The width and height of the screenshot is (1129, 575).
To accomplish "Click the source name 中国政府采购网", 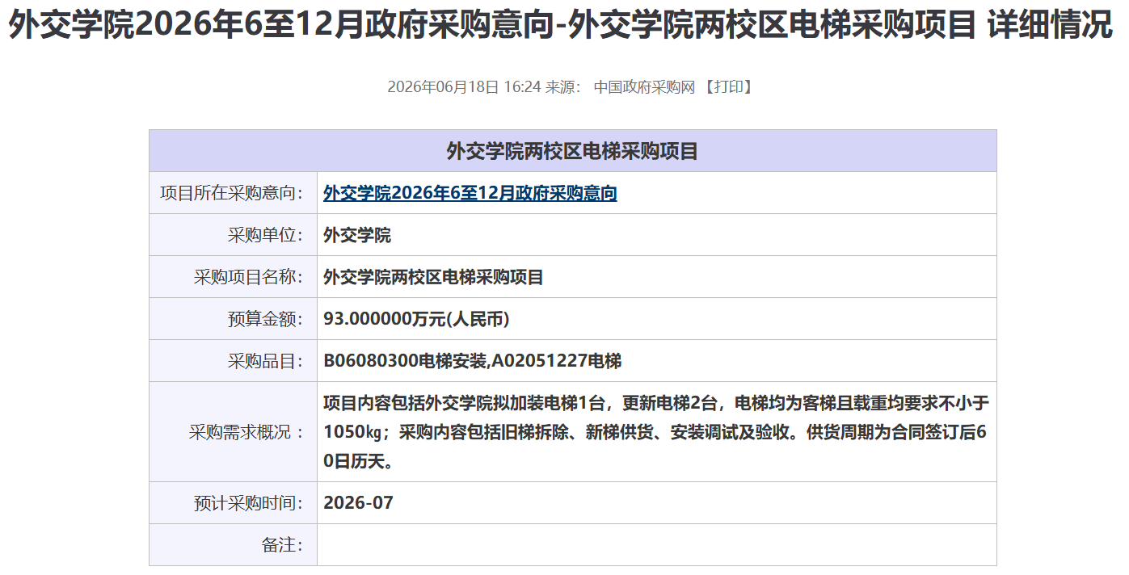I will click(644, 87).
